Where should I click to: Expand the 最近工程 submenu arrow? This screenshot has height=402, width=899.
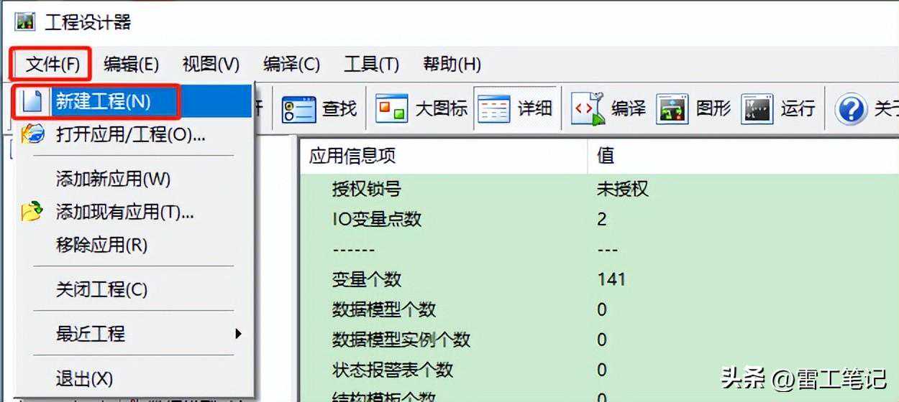(238, 334)
